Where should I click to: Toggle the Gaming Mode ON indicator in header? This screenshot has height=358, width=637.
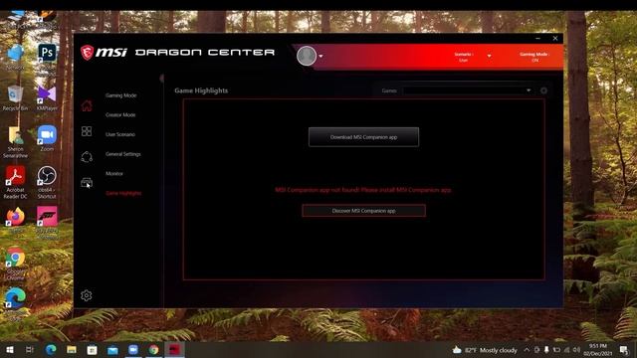pos(534,57)
